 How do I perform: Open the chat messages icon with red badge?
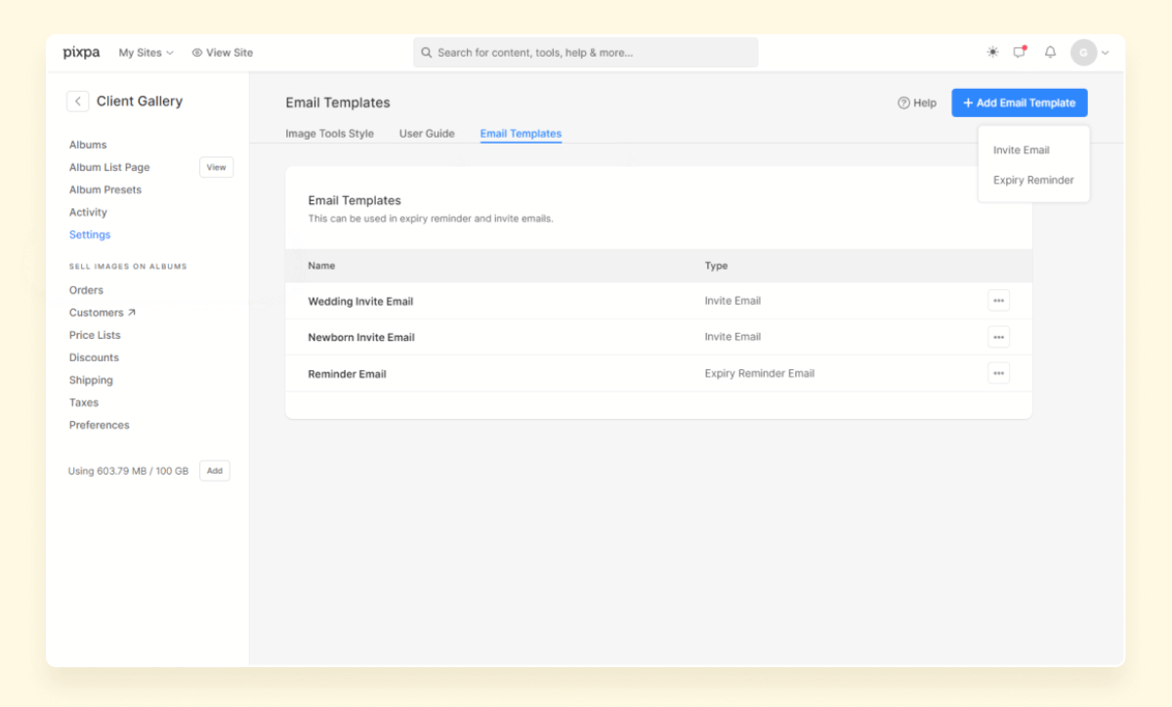pos(1020,52)
